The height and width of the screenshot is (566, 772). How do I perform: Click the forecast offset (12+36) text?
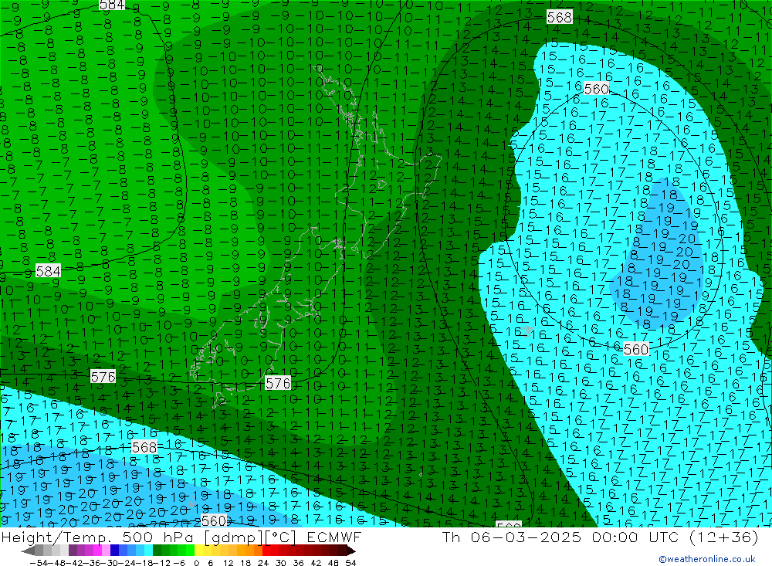click(x=723, y=537)
